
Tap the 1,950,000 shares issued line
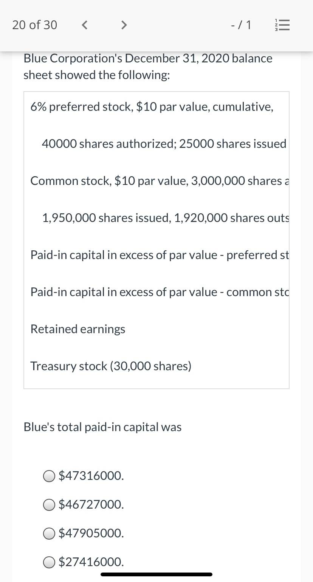pos(165,218)
